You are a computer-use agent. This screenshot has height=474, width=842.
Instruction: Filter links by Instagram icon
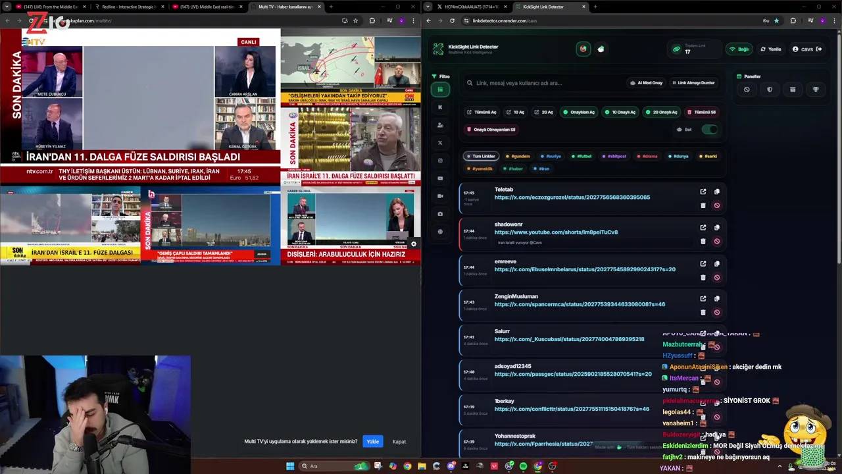click(x=440, y=161)
